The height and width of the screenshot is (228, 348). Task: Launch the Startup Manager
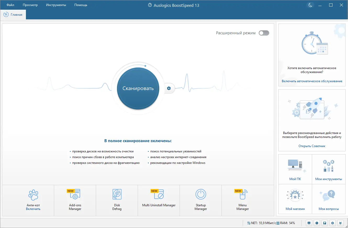201,200
